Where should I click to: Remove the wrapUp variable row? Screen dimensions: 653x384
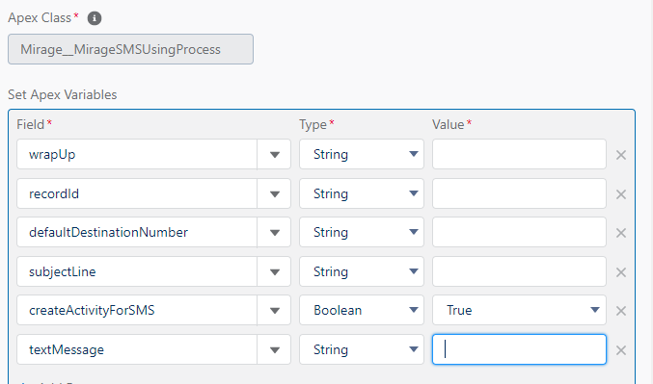click(621, 155)
